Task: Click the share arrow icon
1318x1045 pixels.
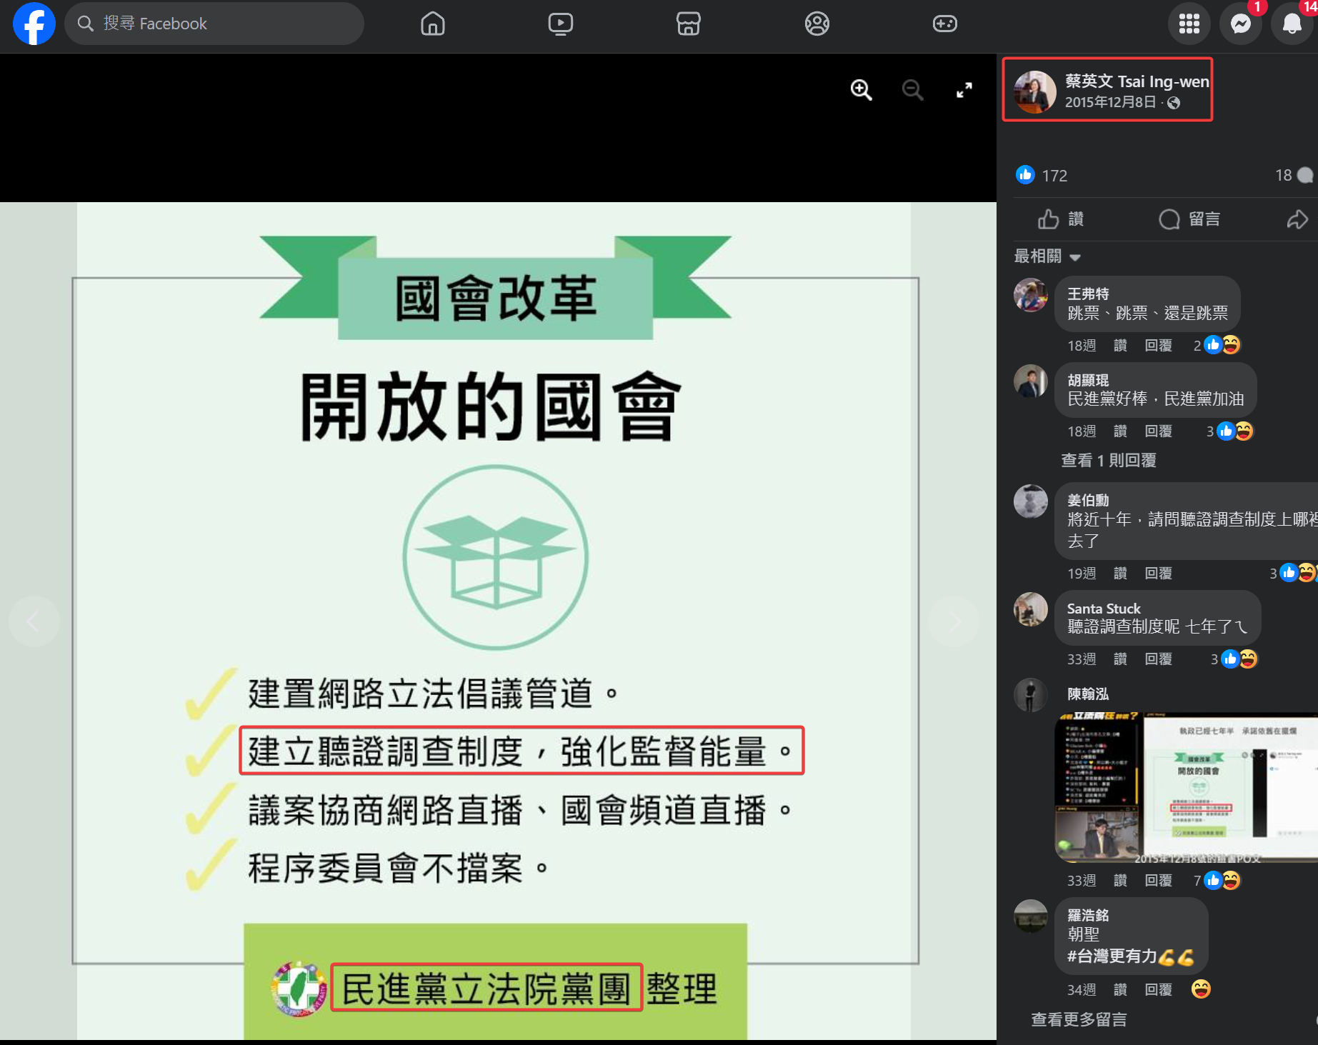Action: click(1297, 219)
